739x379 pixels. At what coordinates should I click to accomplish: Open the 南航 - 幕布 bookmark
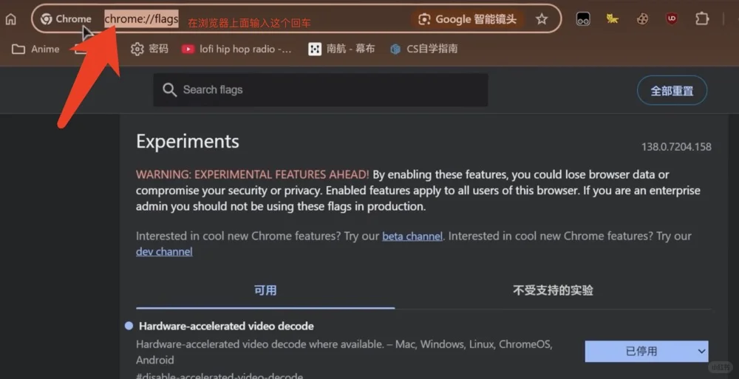point(341,49)
